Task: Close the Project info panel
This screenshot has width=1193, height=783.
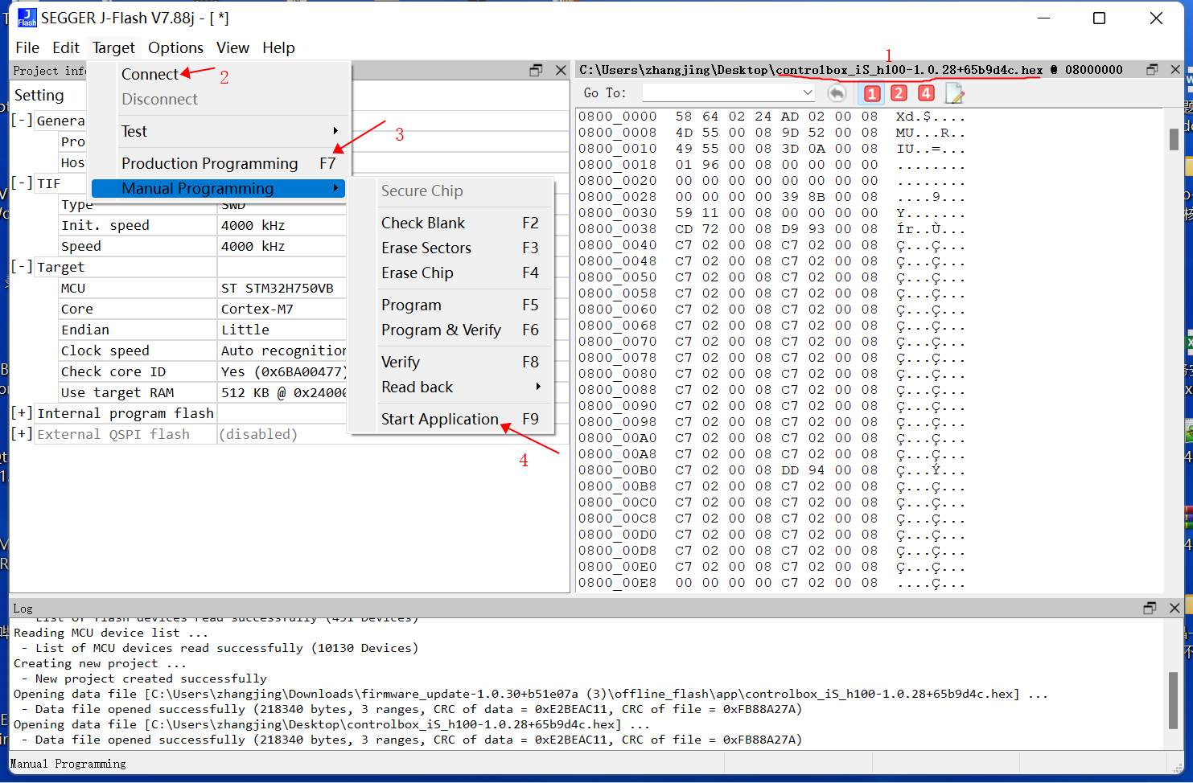Action: pos(561,71)
